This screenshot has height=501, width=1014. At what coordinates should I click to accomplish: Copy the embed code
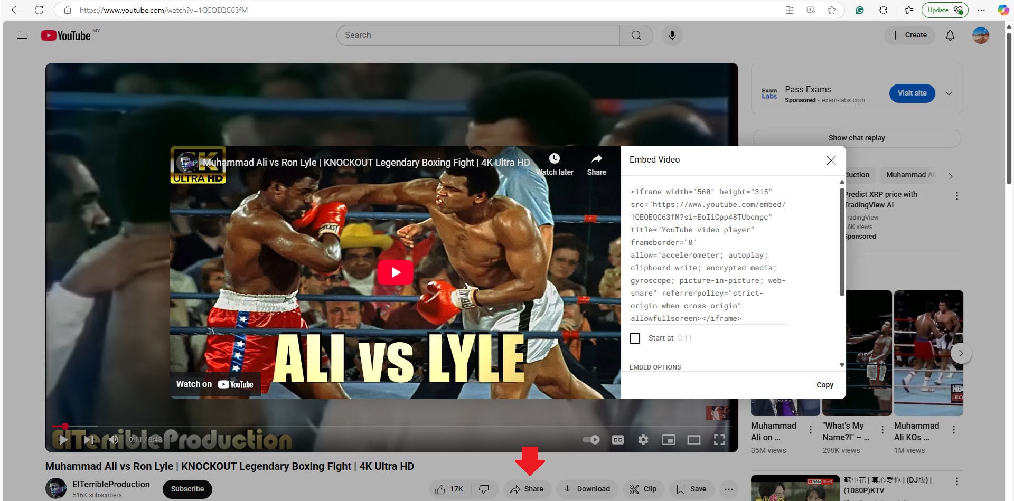coord(824,385)
